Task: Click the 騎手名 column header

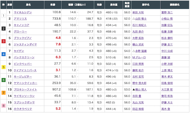Action: coord(146,5)
